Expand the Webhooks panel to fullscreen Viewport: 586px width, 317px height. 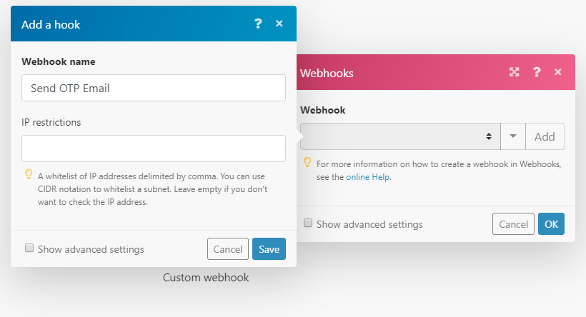pyautogui.click(x=514, y=72)
